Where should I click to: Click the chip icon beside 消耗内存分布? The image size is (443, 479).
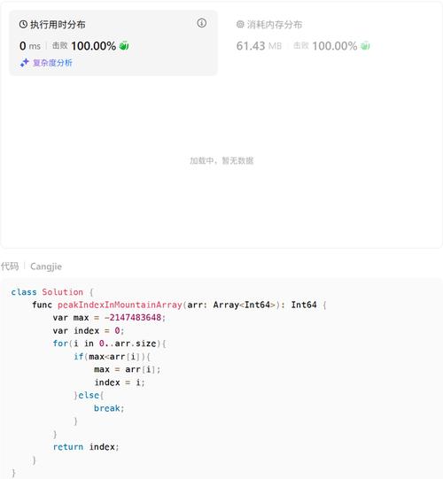click(x=240, y=24)
